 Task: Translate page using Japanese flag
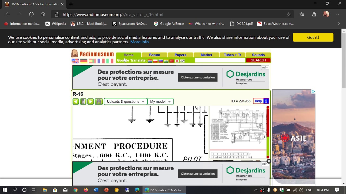click(x=177, y=61)
